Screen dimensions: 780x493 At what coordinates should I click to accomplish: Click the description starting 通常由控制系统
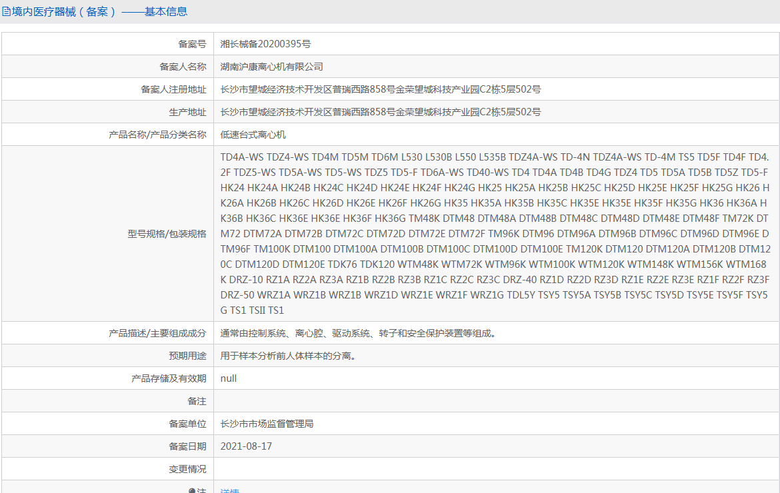click(359, 334)
